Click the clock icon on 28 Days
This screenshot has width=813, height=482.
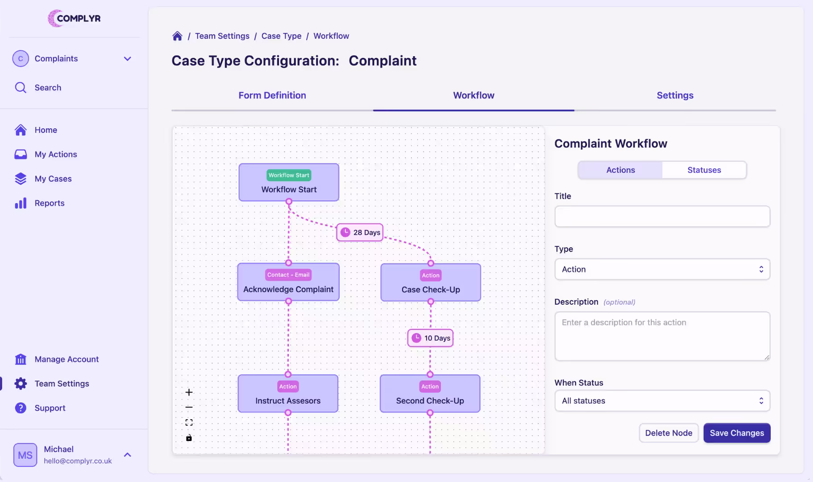coord(345,232)
